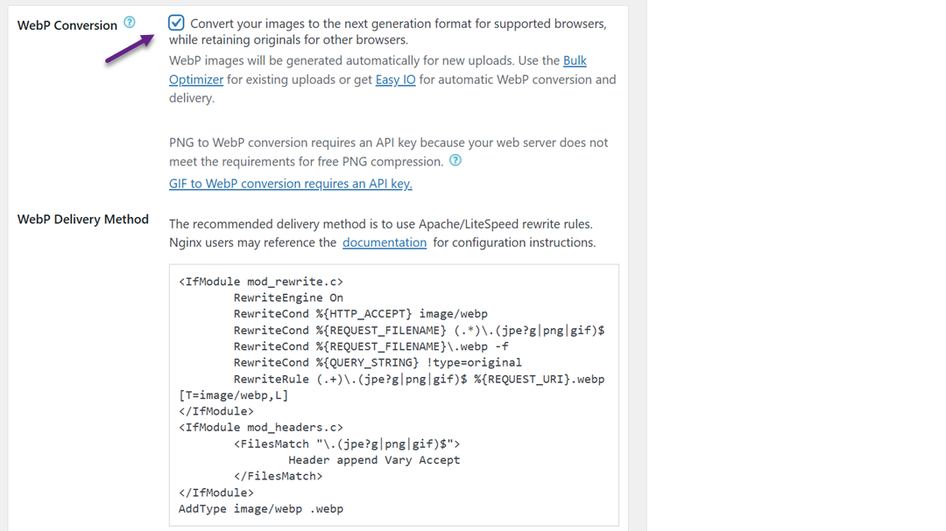Click the 'AddType image/webp .webp' line

click(260, 508)
